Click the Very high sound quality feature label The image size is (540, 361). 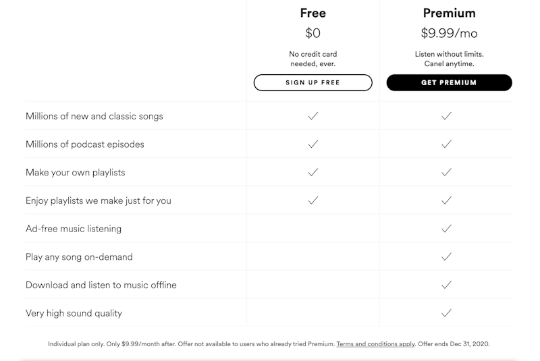[74, 313]
